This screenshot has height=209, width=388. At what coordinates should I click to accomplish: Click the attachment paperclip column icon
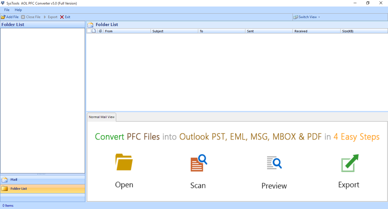[x=100, y=31]
